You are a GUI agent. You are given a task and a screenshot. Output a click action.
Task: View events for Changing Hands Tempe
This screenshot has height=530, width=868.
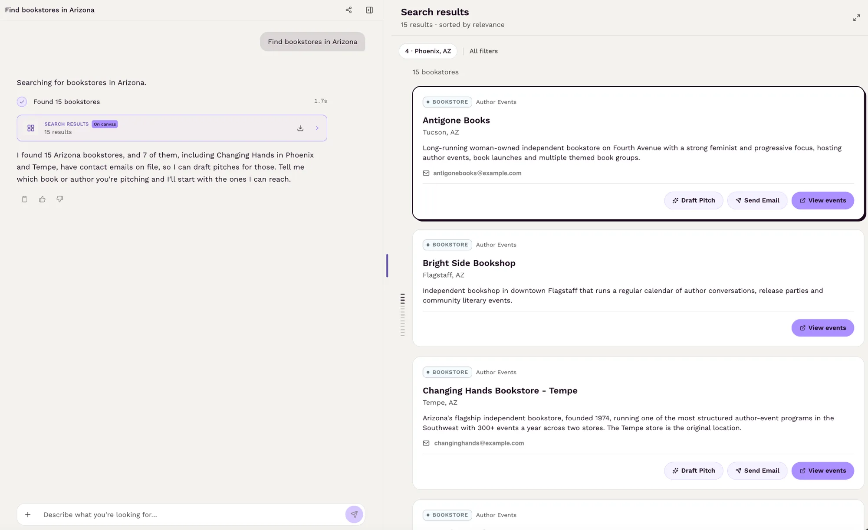pos(822,471)
